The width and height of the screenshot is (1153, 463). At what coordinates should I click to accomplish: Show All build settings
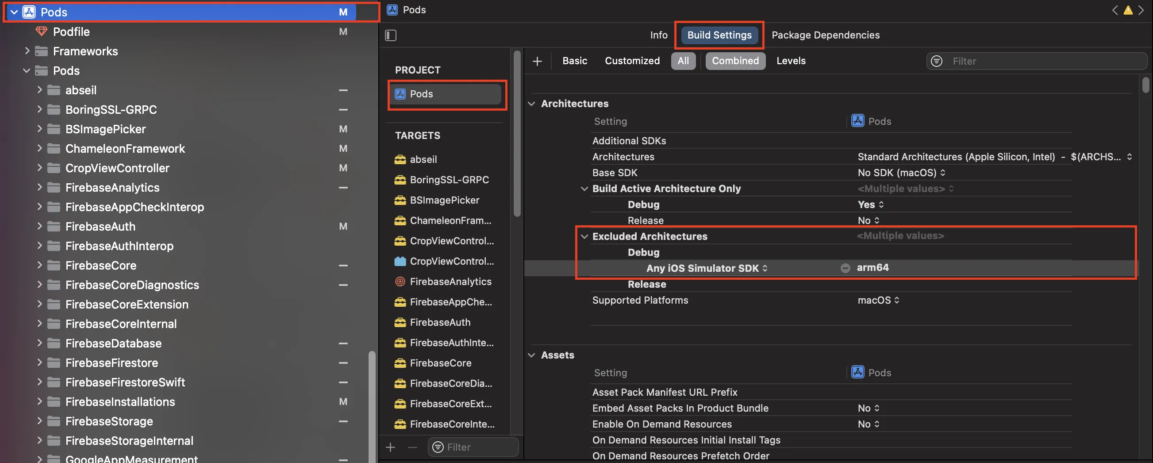(683, 61)
